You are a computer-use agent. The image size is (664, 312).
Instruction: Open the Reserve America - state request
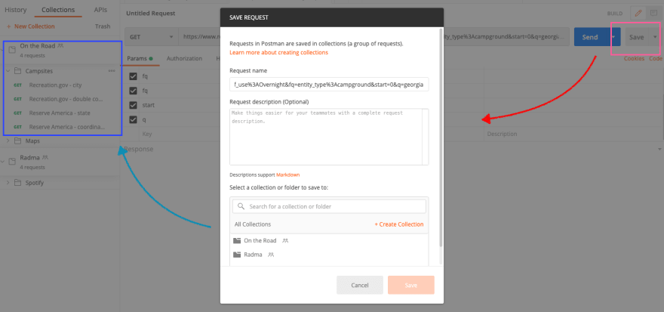60,113
